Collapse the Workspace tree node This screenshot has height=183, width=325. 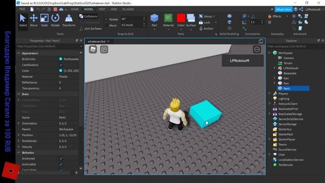click(x=269, y=53)
